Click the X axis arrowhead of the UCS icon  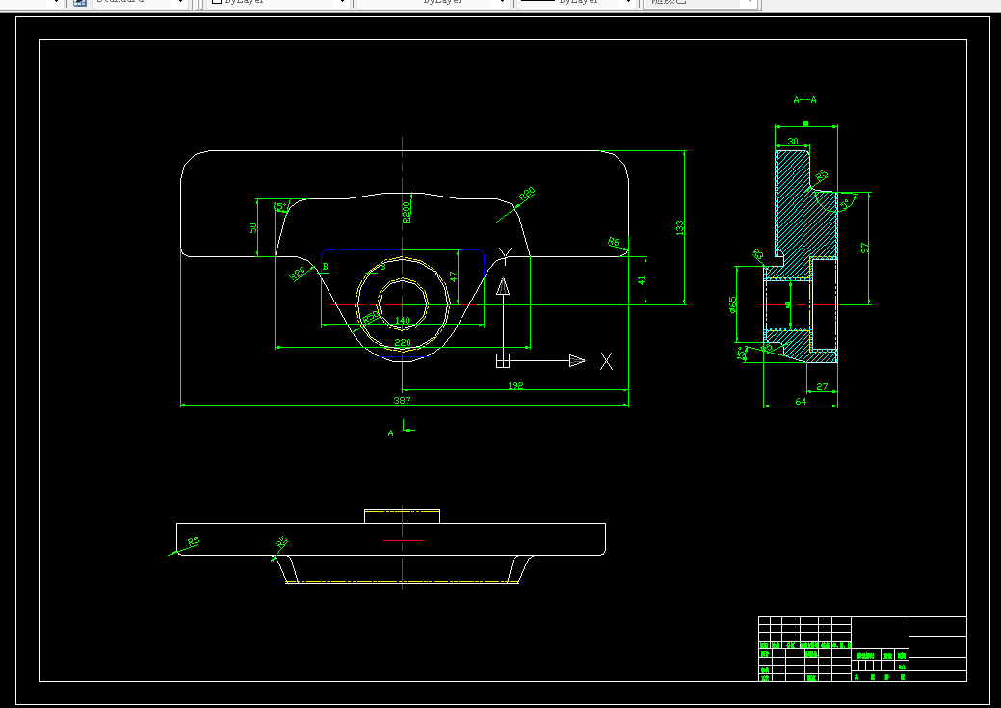click(577, 360)
